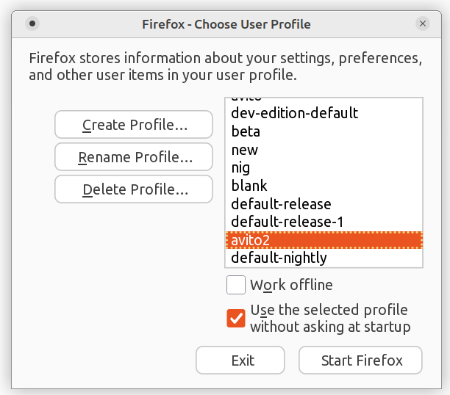This screenshot has height=395, width=450.
Task: Choose the default-release profile
Action: [x=281, y=204]
